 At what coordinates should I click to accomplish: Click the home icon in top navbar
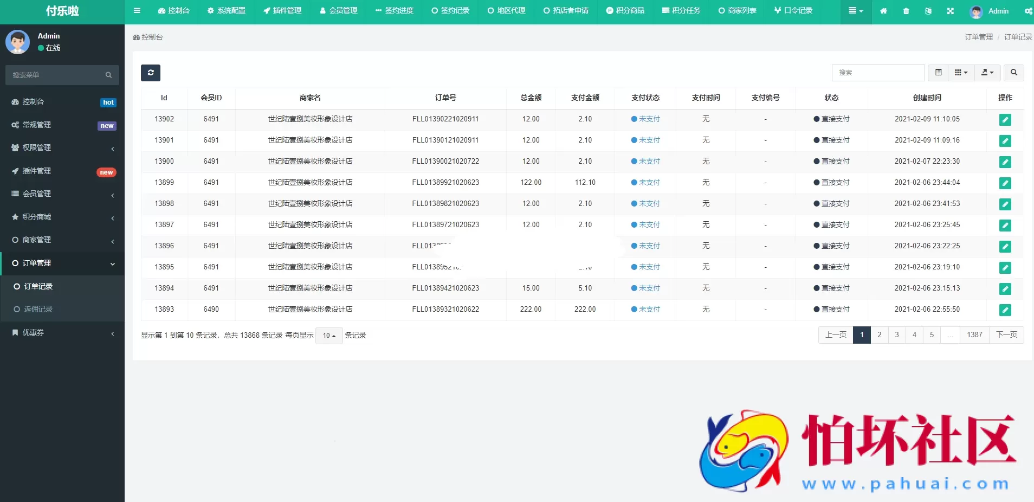click(883, 11)
